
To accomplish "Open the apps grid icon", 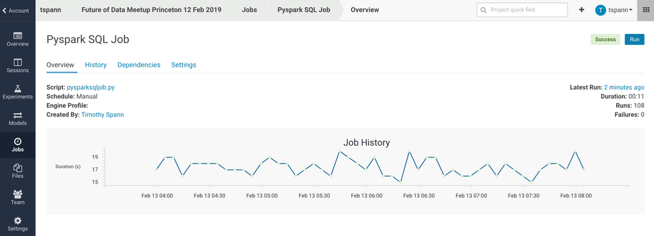I will click(645, 10).
